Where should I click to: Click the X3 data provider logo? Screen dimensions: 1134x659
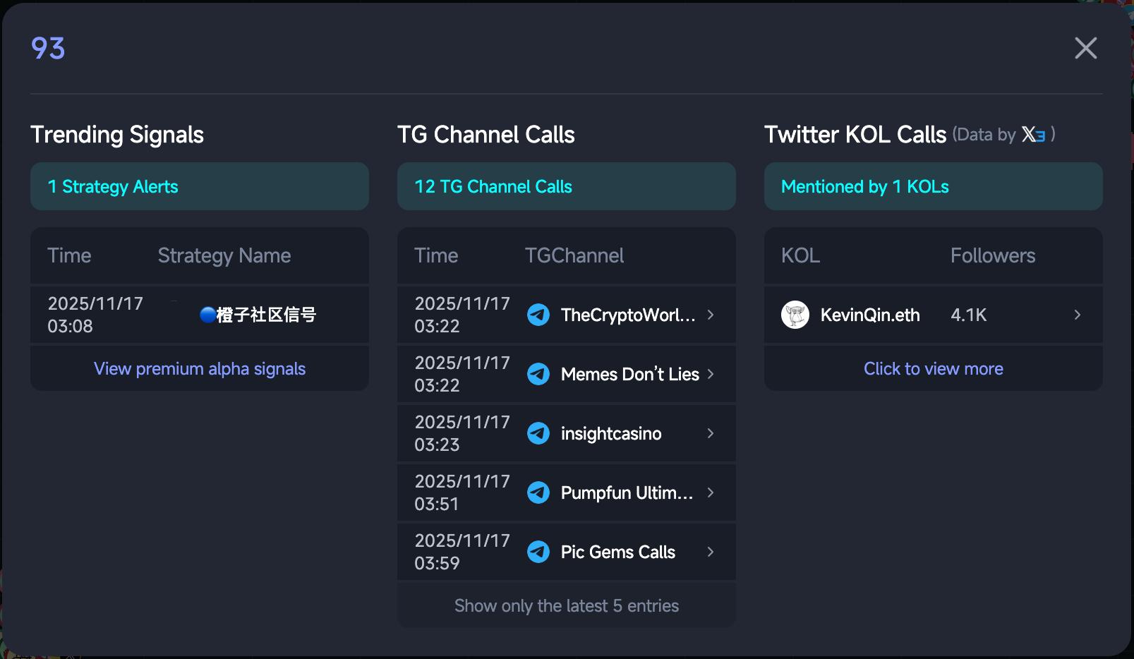click(x=1034, y=134)
